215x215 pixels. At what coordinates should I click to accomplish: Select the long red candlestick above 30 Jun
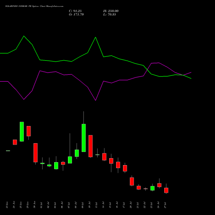pos(36,153)
